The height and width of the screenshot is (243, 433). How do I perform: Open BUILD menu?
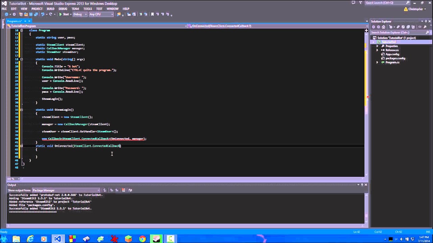click(50, 9)
